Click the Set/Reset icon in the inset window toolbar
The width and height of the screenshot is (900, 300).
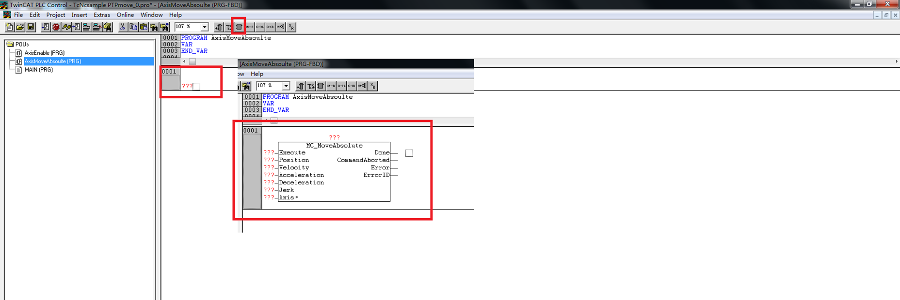tap(372, 86)
